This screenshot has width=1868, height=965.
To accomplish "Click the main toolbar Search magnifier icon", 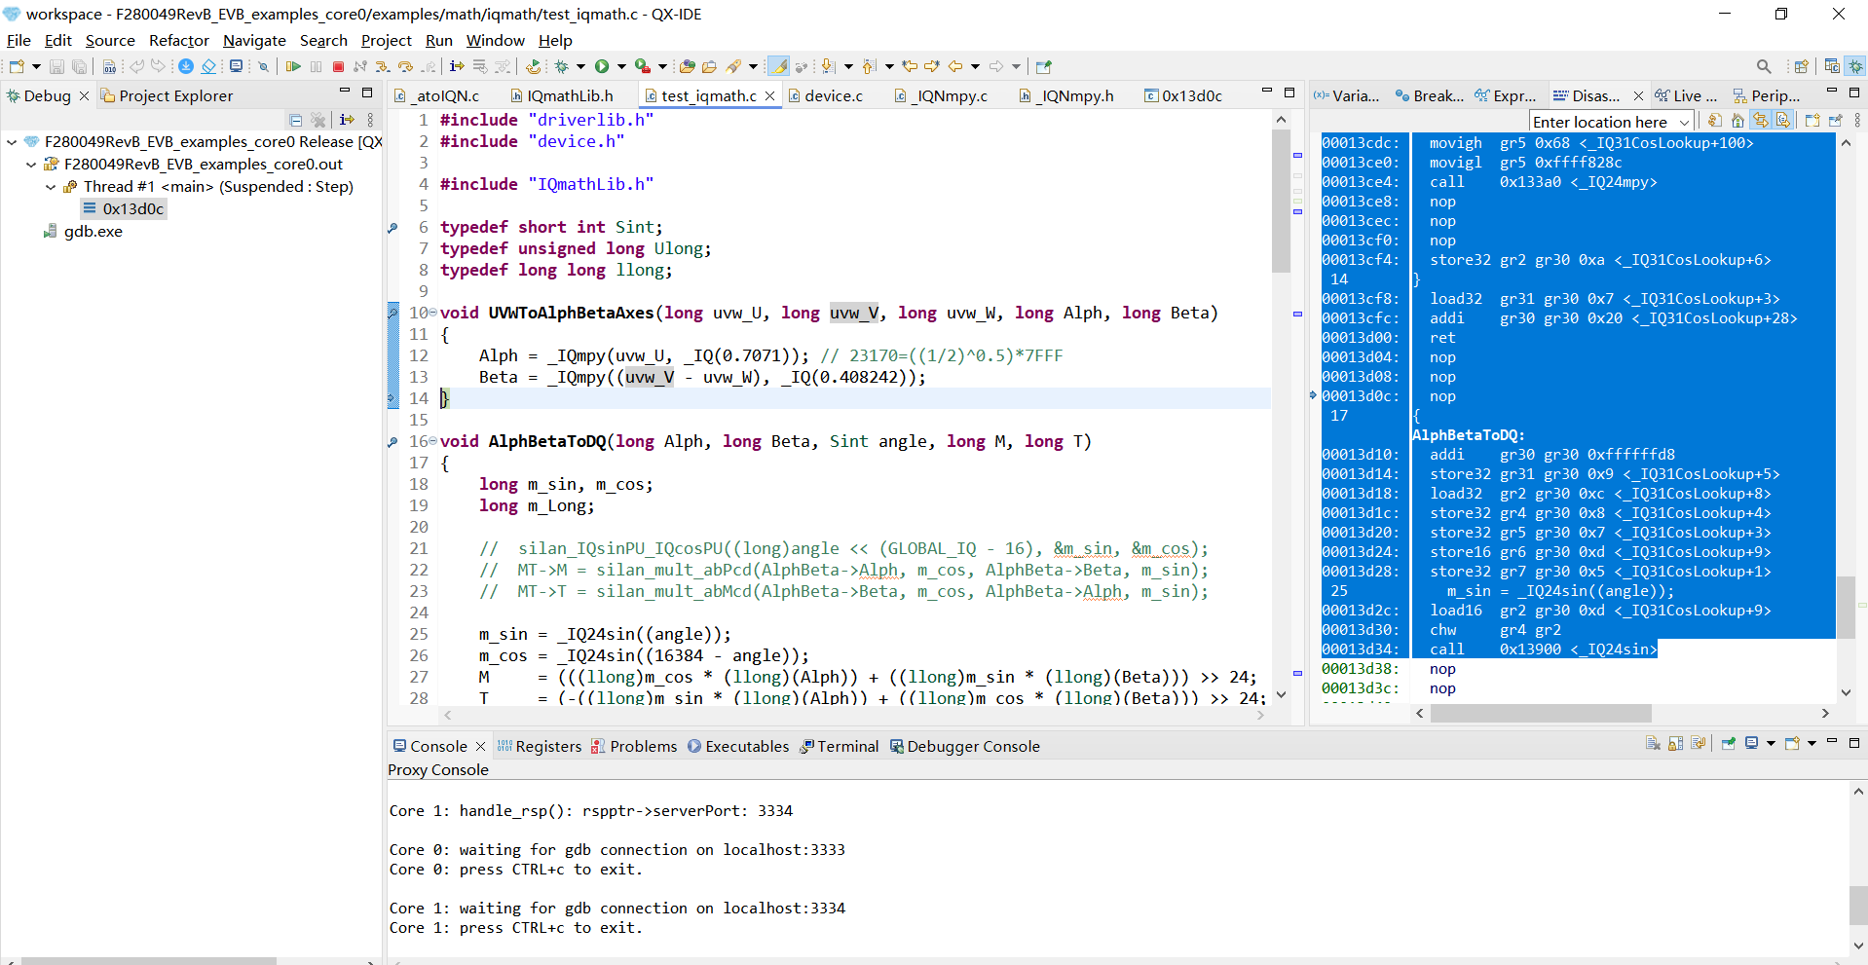I will point(1764,66).
